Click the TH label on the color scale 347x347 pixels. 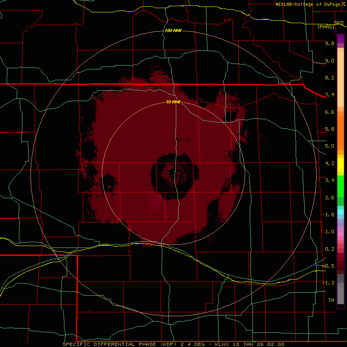coord(331,300)
